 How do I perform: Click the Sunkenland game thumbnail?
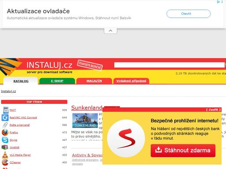pos(85,121)
